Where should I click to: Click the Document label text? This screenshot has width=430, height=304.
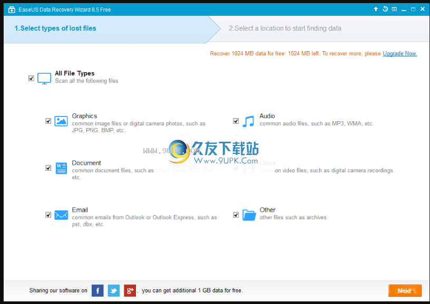(x=86, y=163)
